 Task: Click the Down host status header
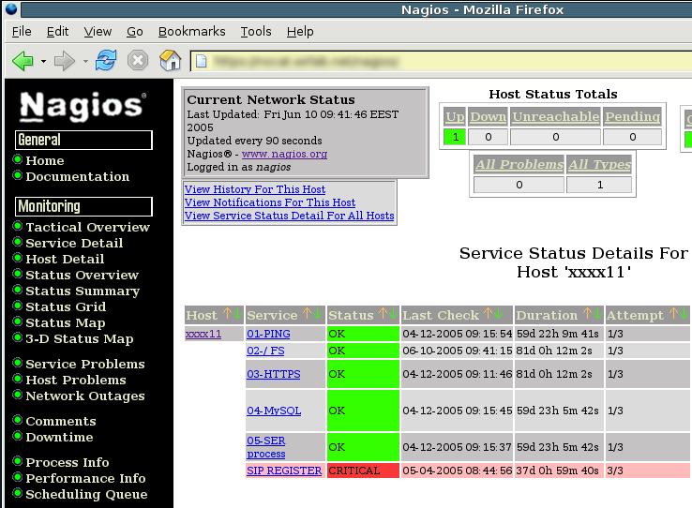tap(489, 116)
